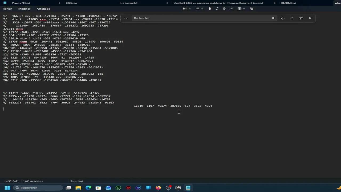This screenshot has width=341, height=192.
Task: Click the Texte brut status entry
Action: pos(77,181)
